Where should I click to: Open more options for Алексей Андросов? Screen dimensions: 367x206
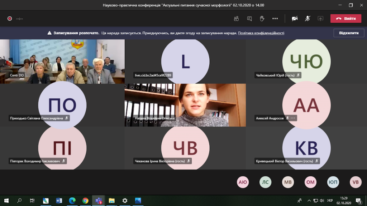[293, 118]
